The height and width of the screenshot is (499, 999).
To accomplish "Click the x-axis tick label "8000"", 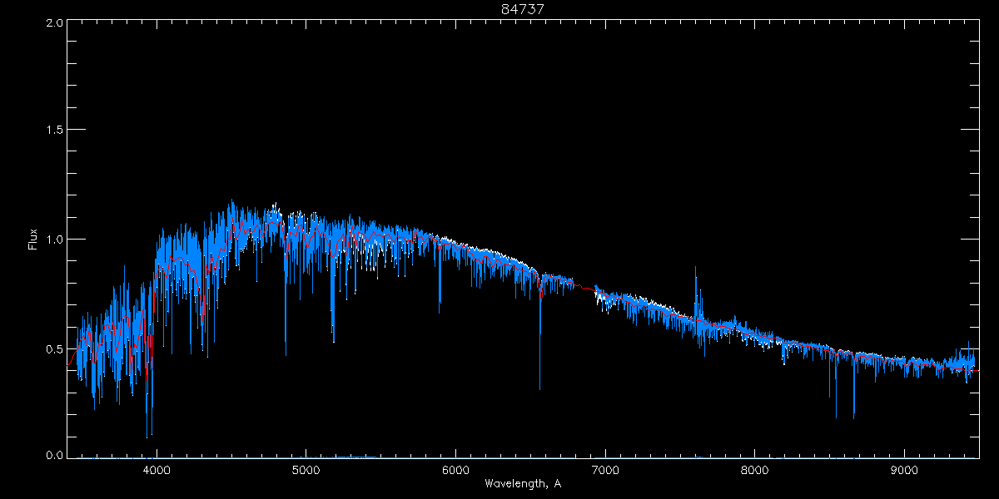I will point(755,470).
